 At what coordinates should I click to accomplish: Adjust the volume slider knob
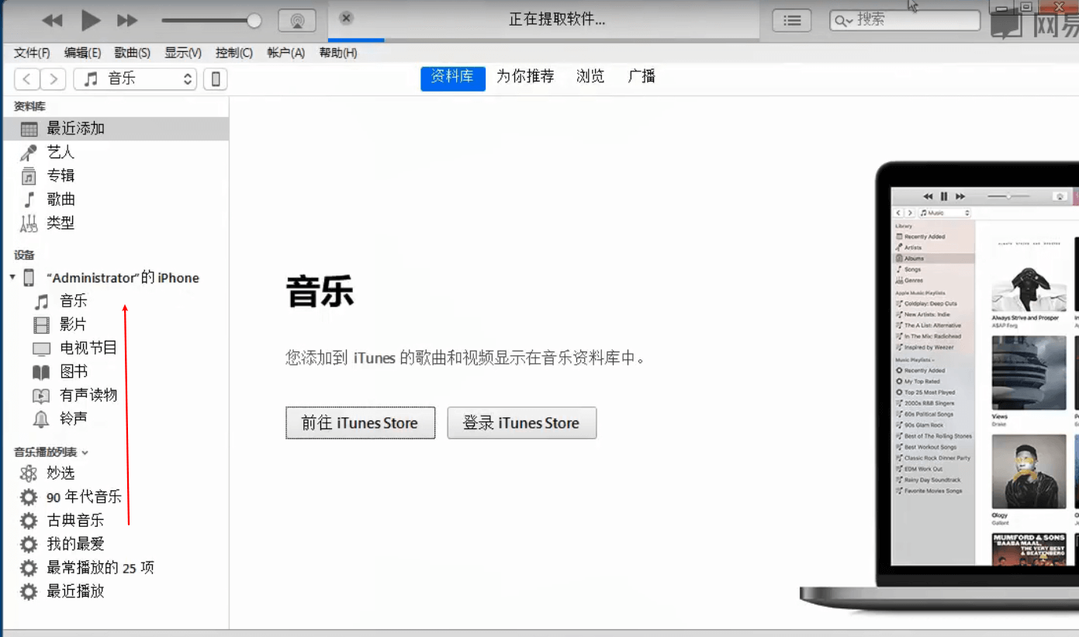[254, 21]
